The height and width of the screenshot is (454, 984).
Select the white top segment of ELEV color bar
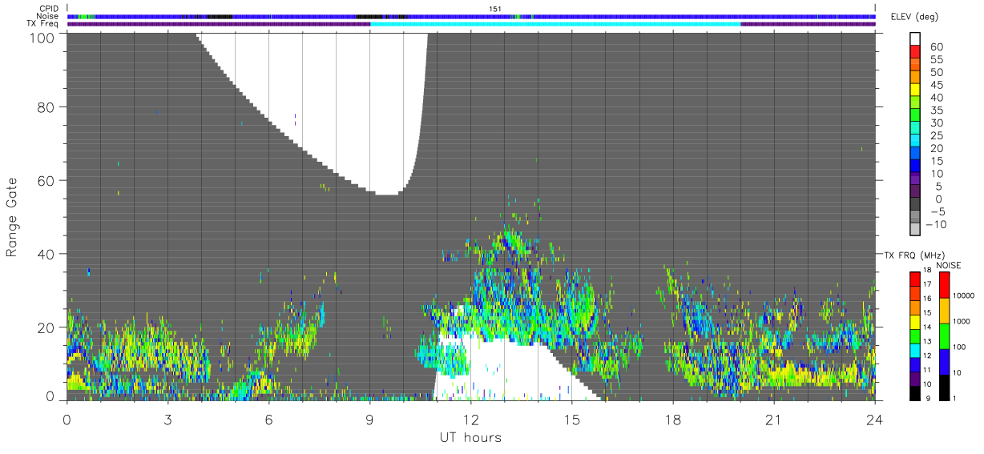[x=917, y=39]
